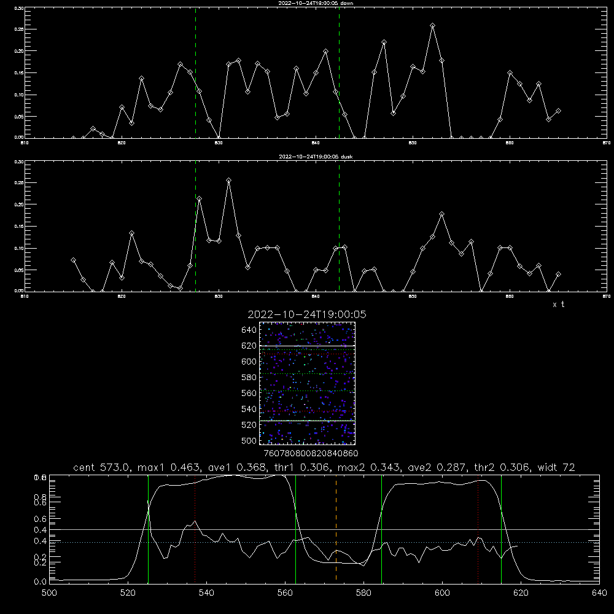Click the second green dashed line in dusk plot
Image resolution: width=614 pixels, height=614 pixels.
[x=339, y=227]
